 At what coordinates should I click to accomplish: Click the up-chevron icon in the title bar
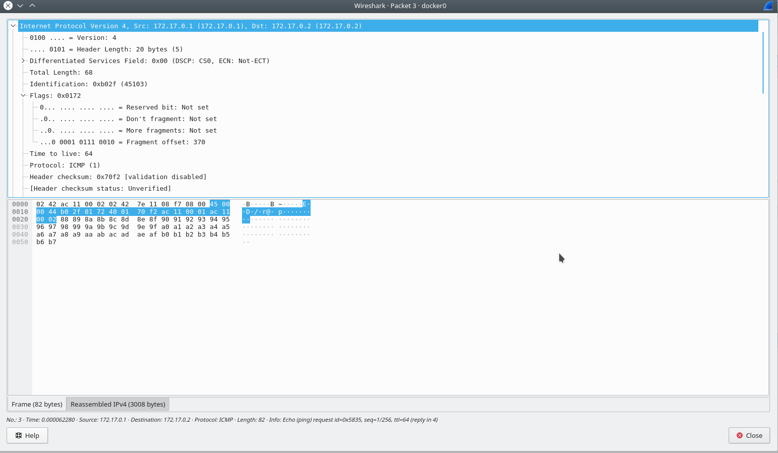coord(32,6)
